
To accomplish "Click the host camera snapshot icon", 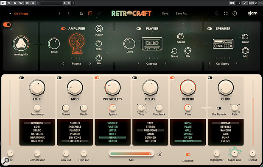I will pyautogui.click(x=232, y=3).
